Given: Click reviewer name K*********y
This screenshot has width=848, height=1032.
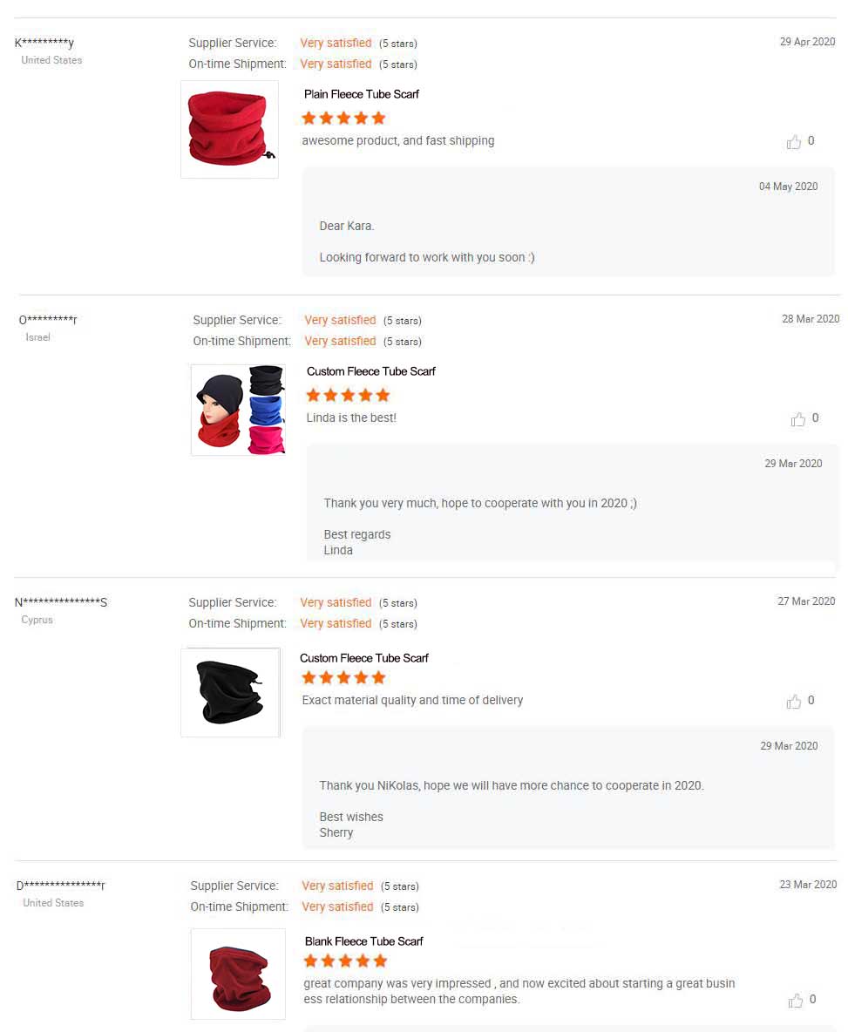Looking at the screenshot, I should [x=44, y=44].
